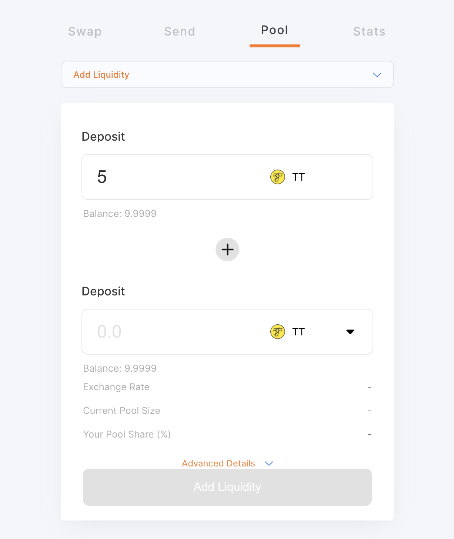Click the TT token icon in first deposit

(x=277, y=177)
